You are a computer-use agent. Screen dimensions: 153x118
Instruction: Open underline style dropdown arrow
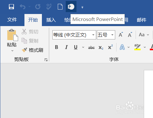[x=83, y=47]
